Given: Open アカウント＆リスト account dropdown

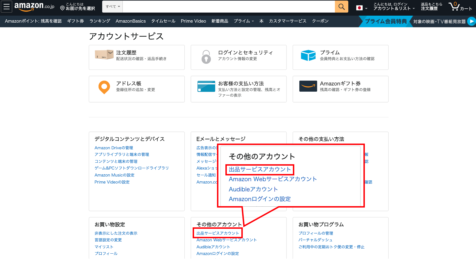Looking at the screenshot, I should tap(394, 6).
